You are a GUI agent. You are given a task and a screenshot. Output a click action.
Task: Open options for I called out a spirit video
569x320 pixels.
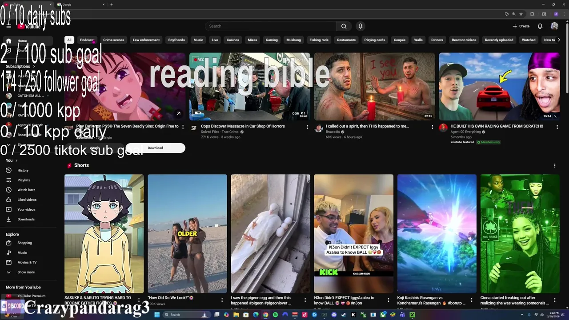(432, 127)
